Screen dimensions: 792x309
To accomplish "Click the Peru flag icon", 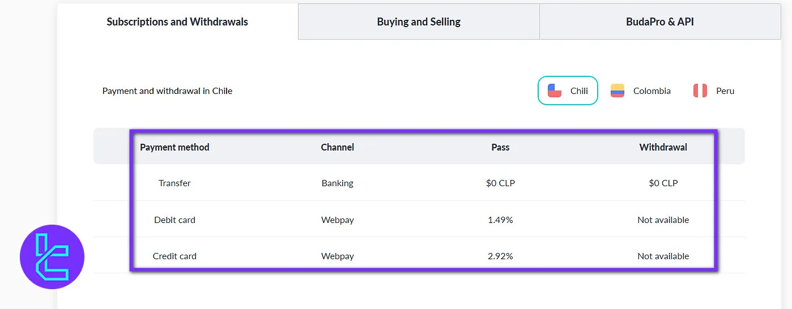I will [x=700, y=91].
